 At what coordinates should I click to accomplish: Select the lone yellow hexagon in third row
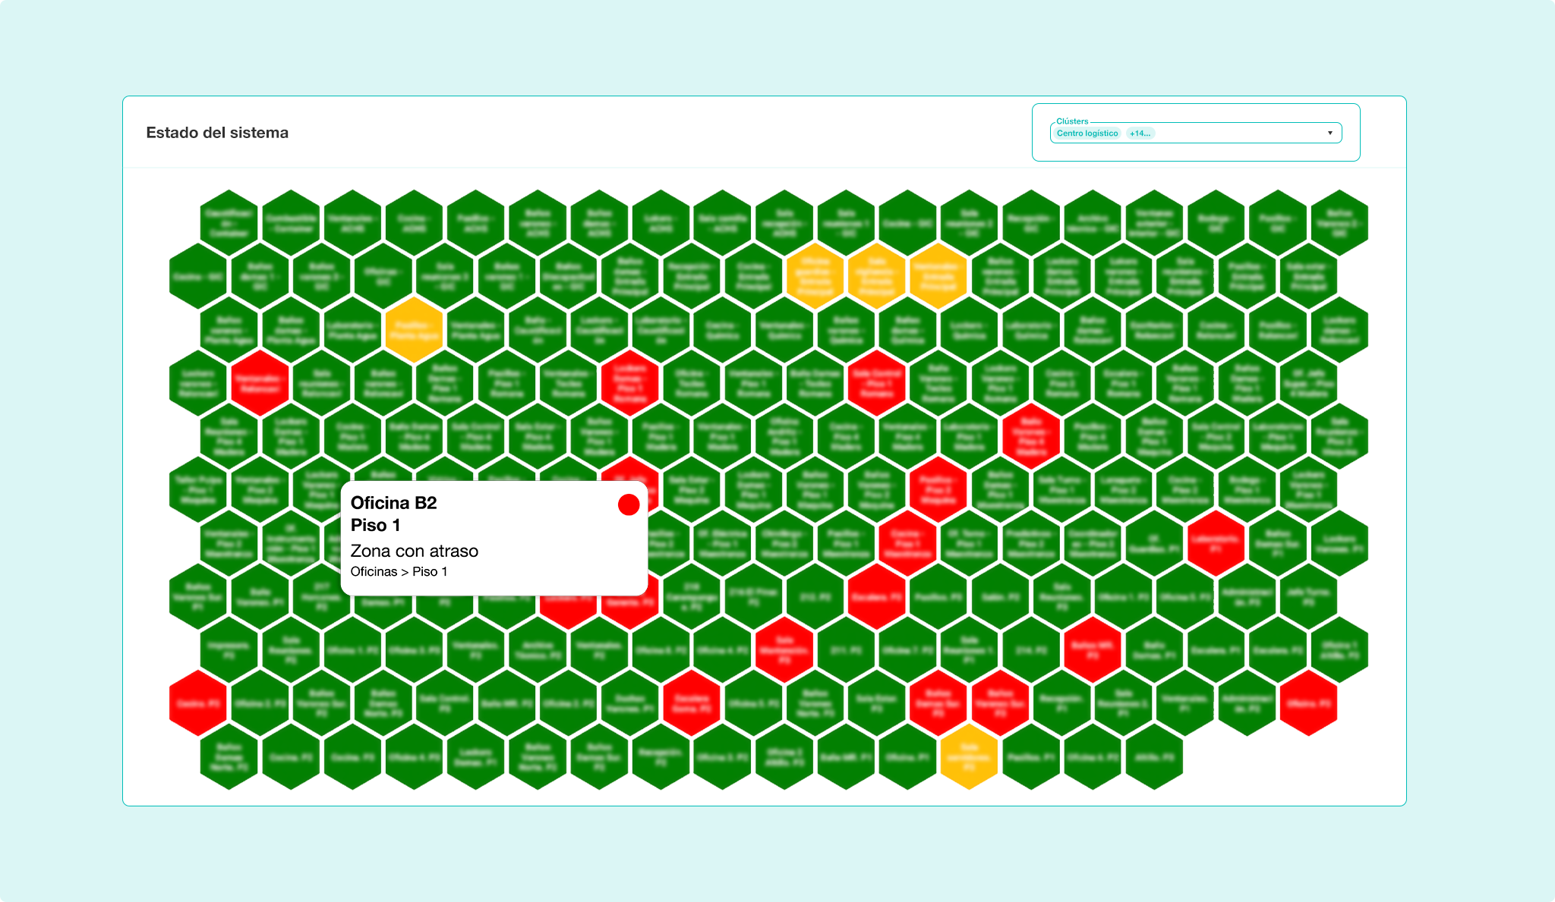click(414, 330)
